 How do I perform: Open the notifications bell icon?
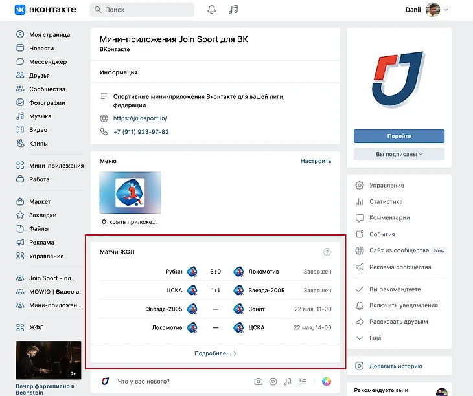[211, 10]
